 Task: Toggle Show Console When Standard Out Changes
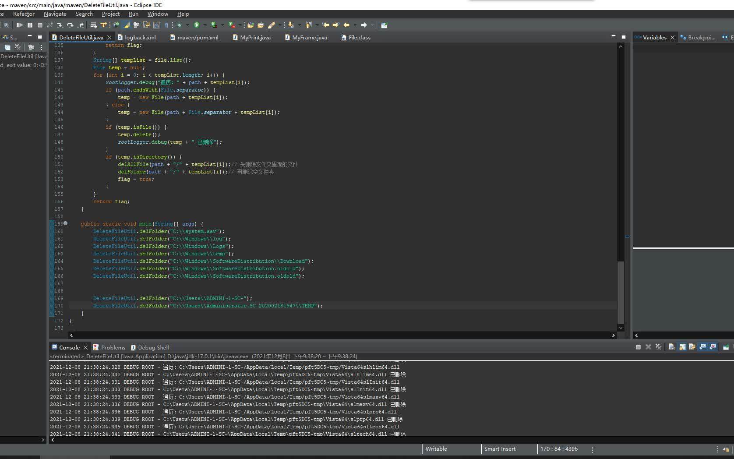pyautogui.click(x=703, y=347)
